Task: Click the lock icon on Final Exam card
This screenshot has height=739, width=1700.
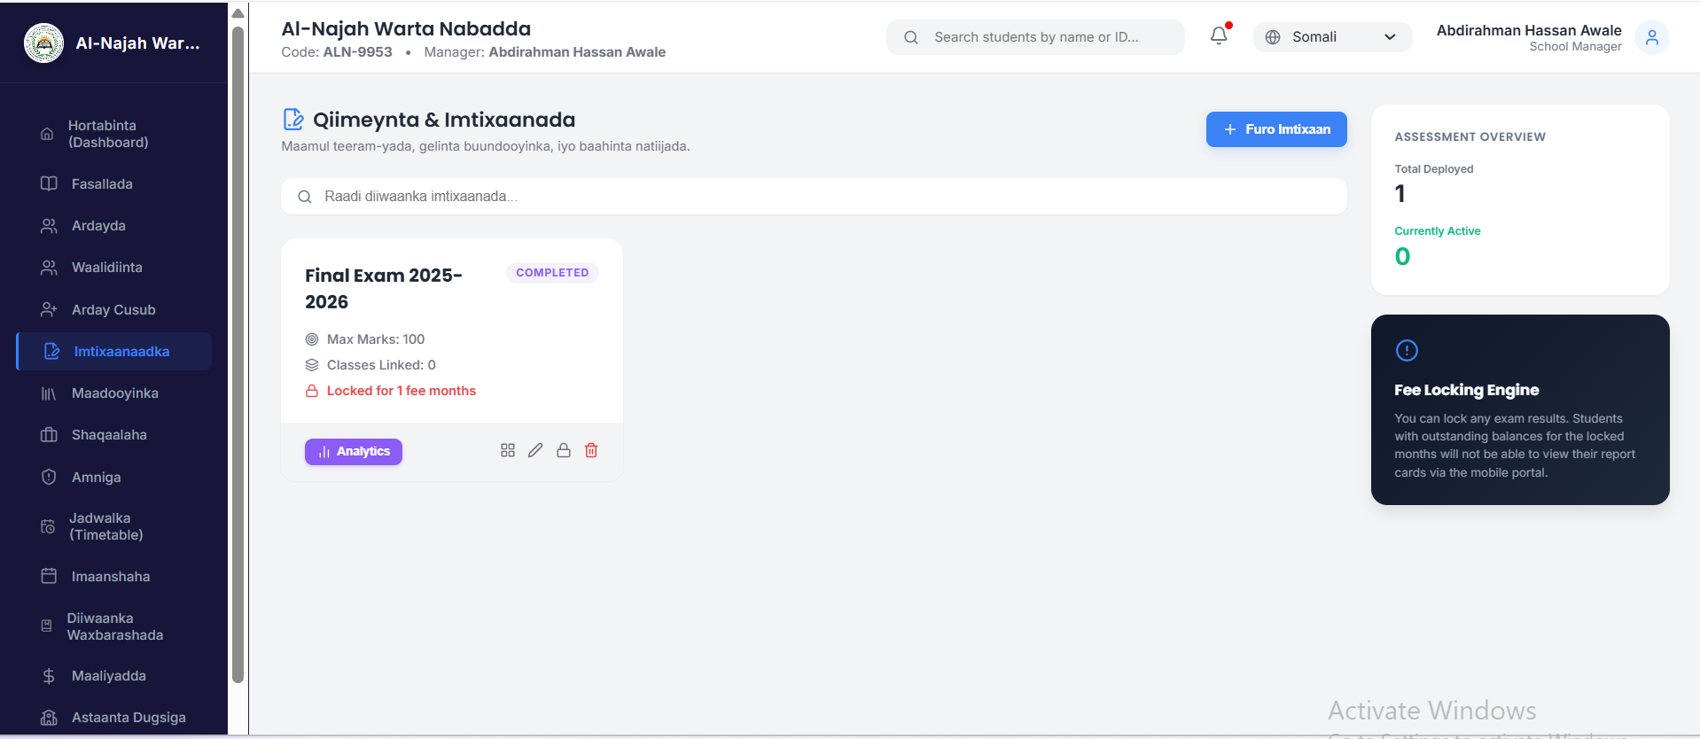Action: point(564,450)
